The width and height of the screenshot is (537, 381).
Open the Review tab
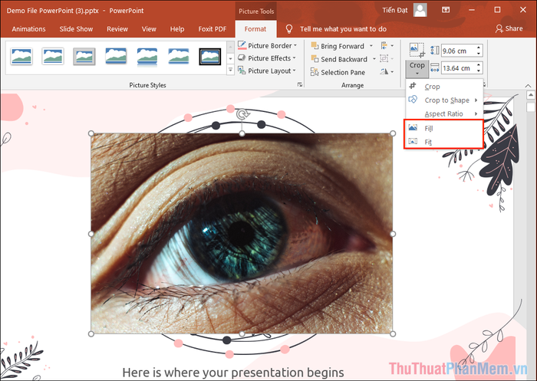pyautogui.click(x=117, y=29)
